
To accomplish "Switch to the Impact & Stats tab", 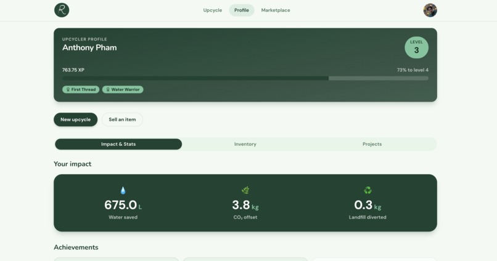I will [118, 144].
